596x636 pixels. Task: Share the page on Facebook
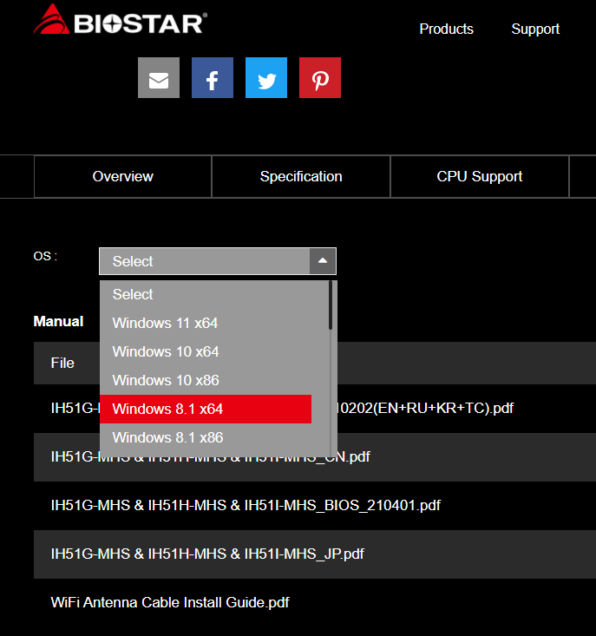tap(213, 77)
